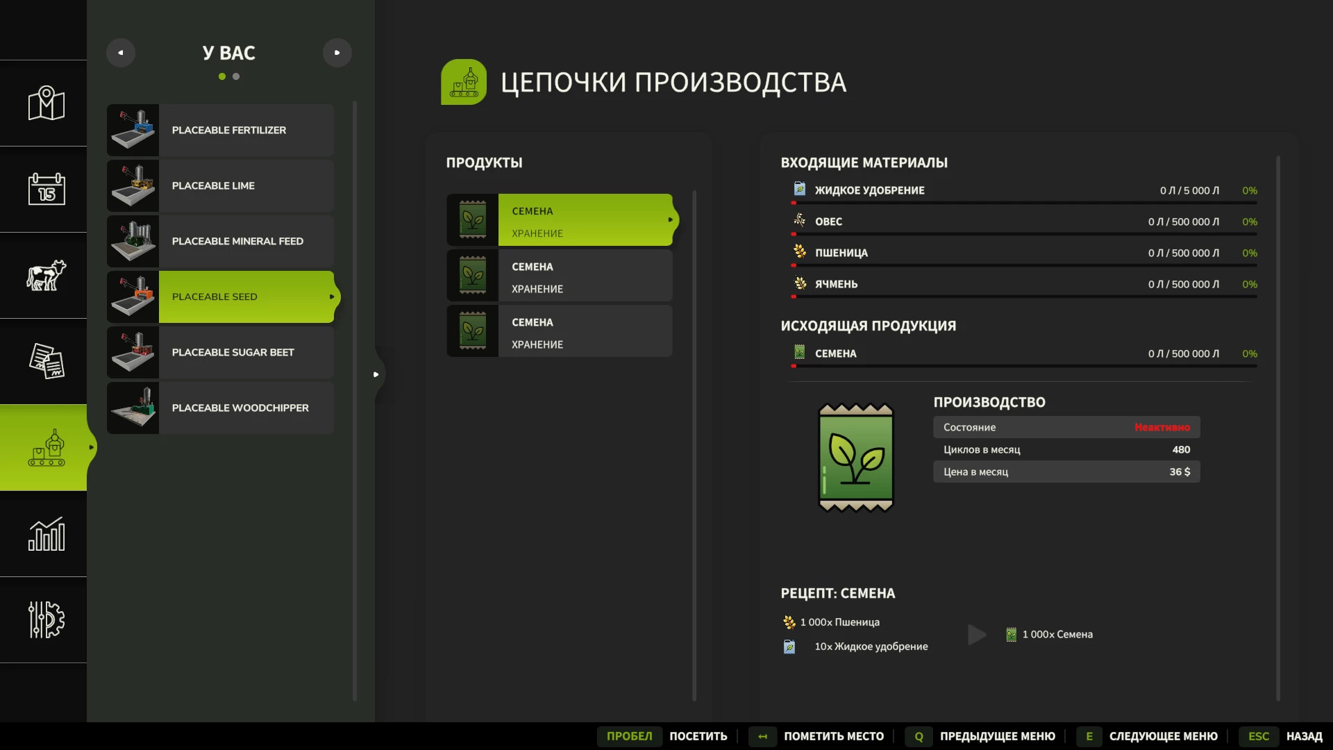The width and height of the screenshot is (1333, 750).
Task: Open the settings sliders gear icon
Action: coord(46,619)
